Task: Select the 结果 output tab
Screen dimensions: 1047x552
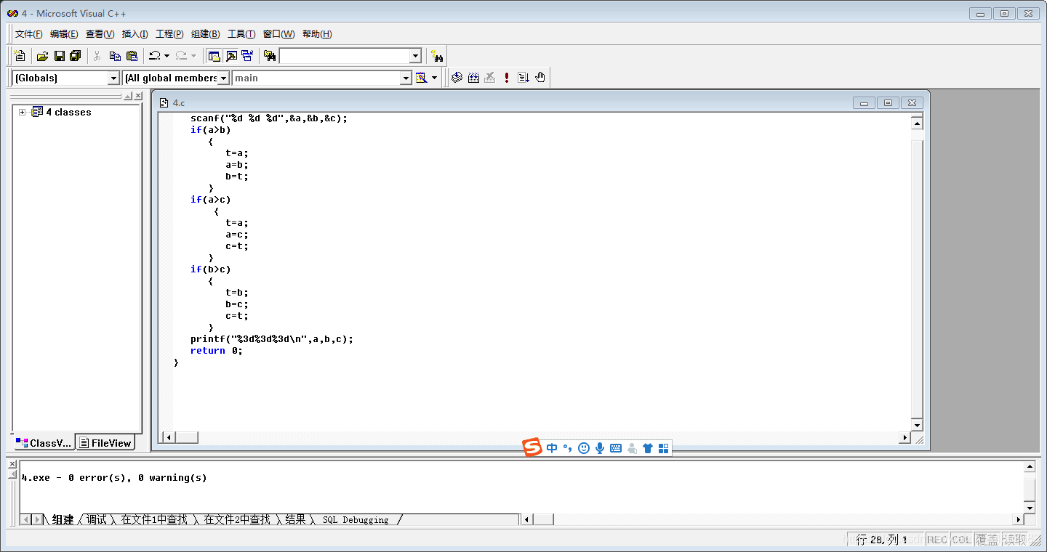Action: [x=295, y=519]
